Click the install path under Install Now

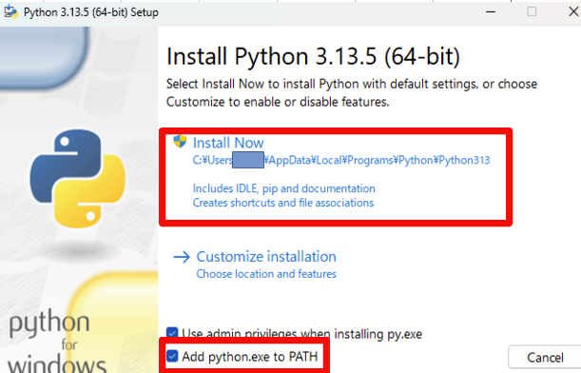click(341, 160)
